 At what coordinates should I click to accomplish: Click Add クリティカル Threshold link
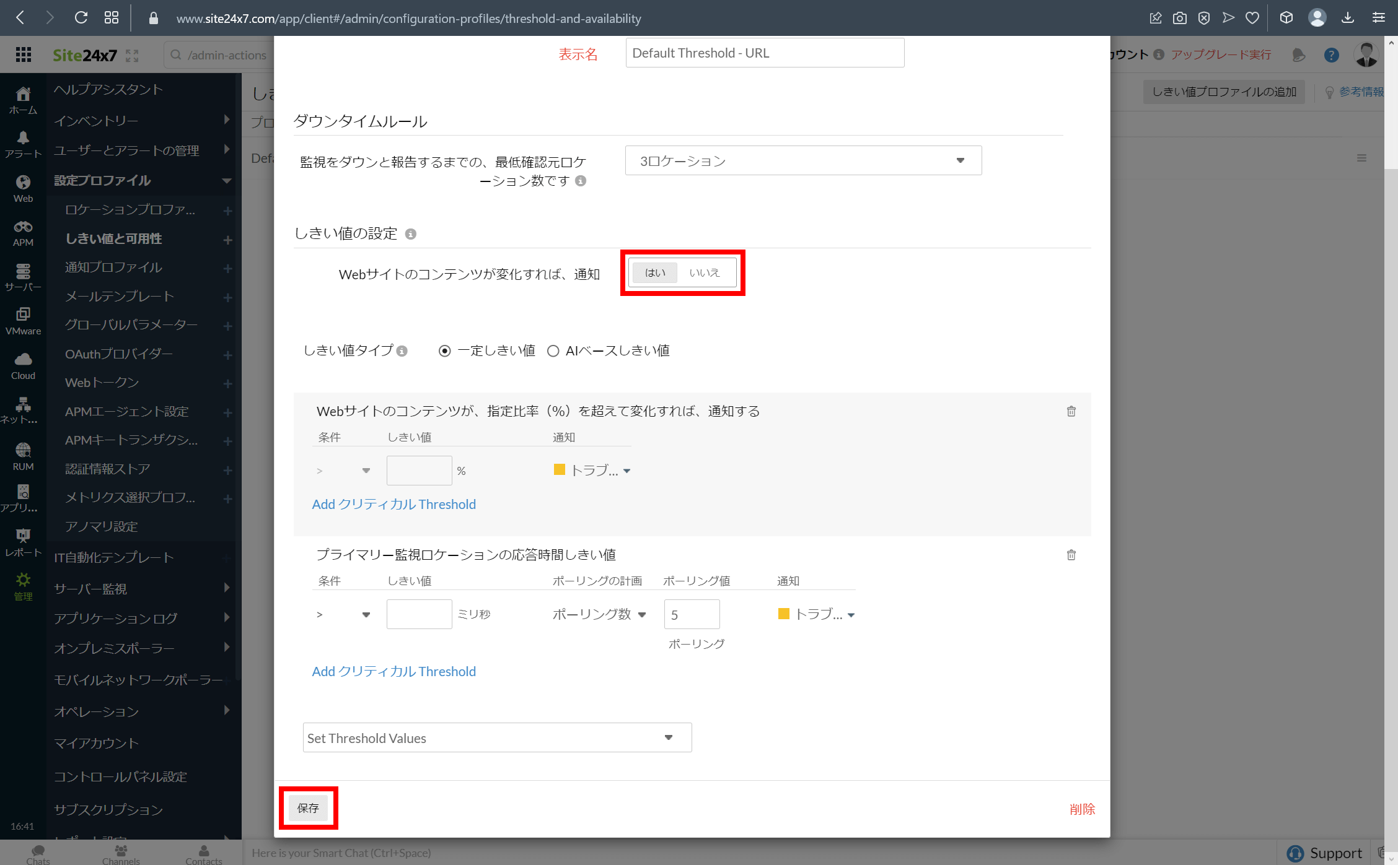(393, 504)
